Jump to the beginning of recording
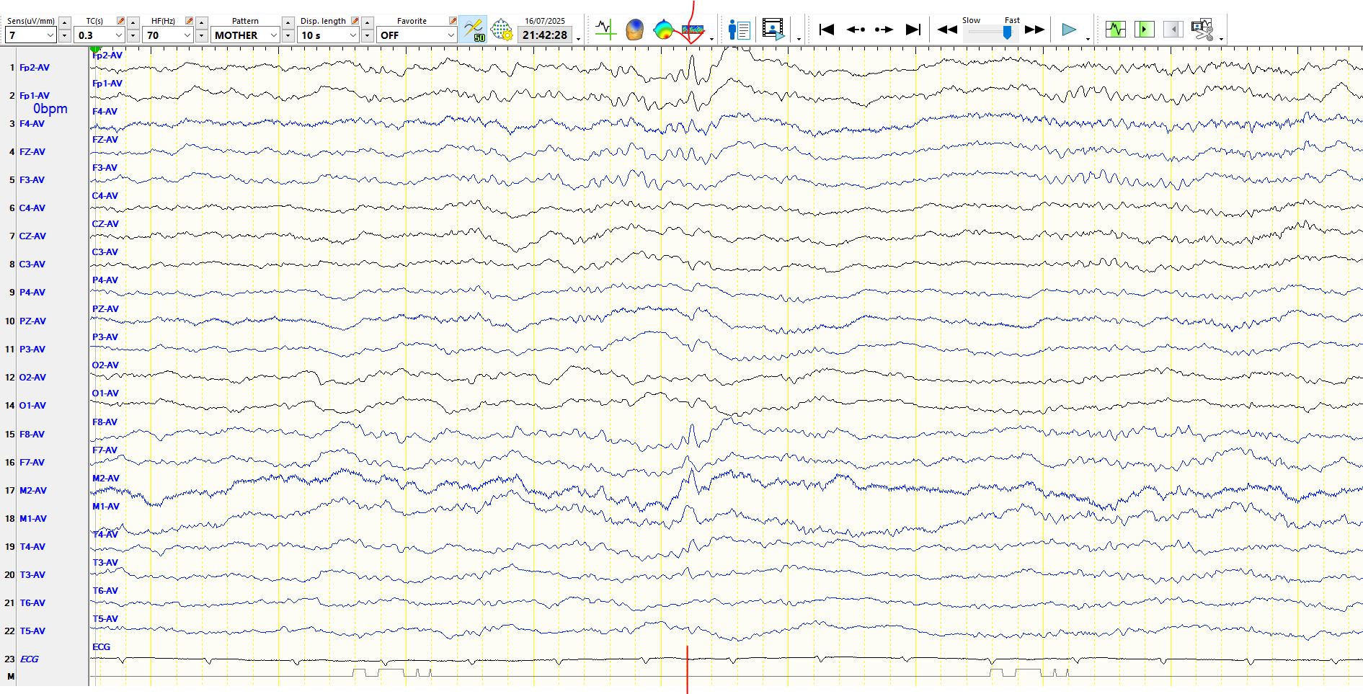This screenshot has width=1363, height=694. 827,30
